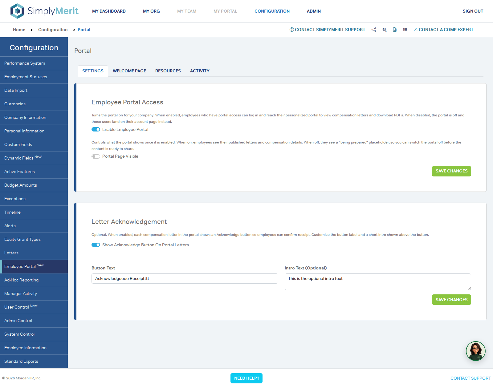Image resolution: width=493 pixels, height=388 pixels.
Task: Open Standard Exports in sidebar
Action: pyautogui.click(x=34, y=362)
